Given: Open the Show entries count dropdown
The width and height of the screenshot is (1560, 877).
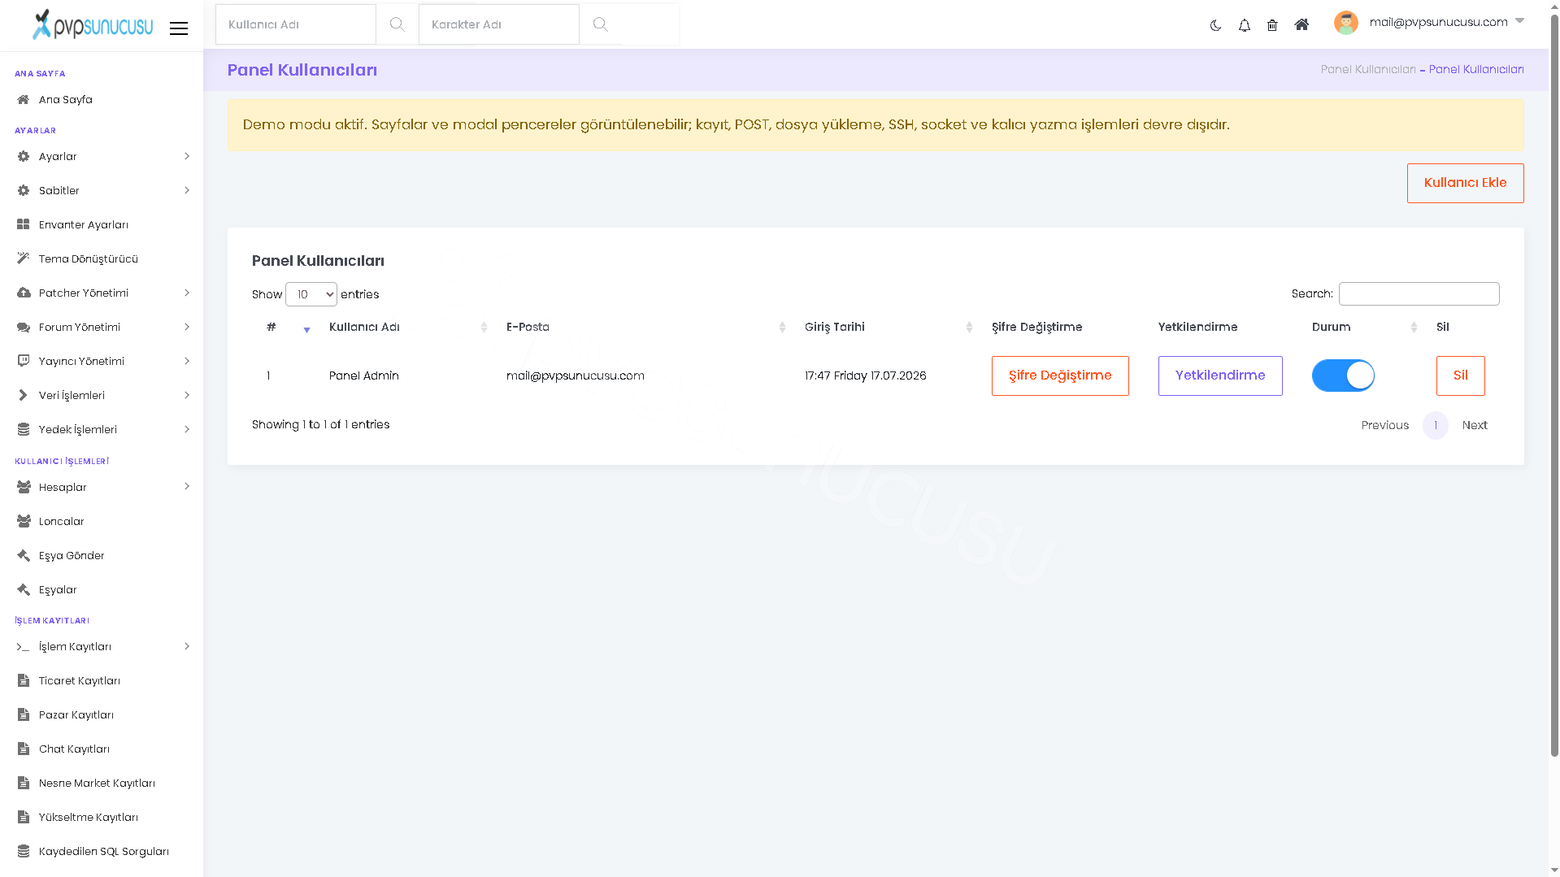Looking at the screenshot, I should tap(311, 294).
